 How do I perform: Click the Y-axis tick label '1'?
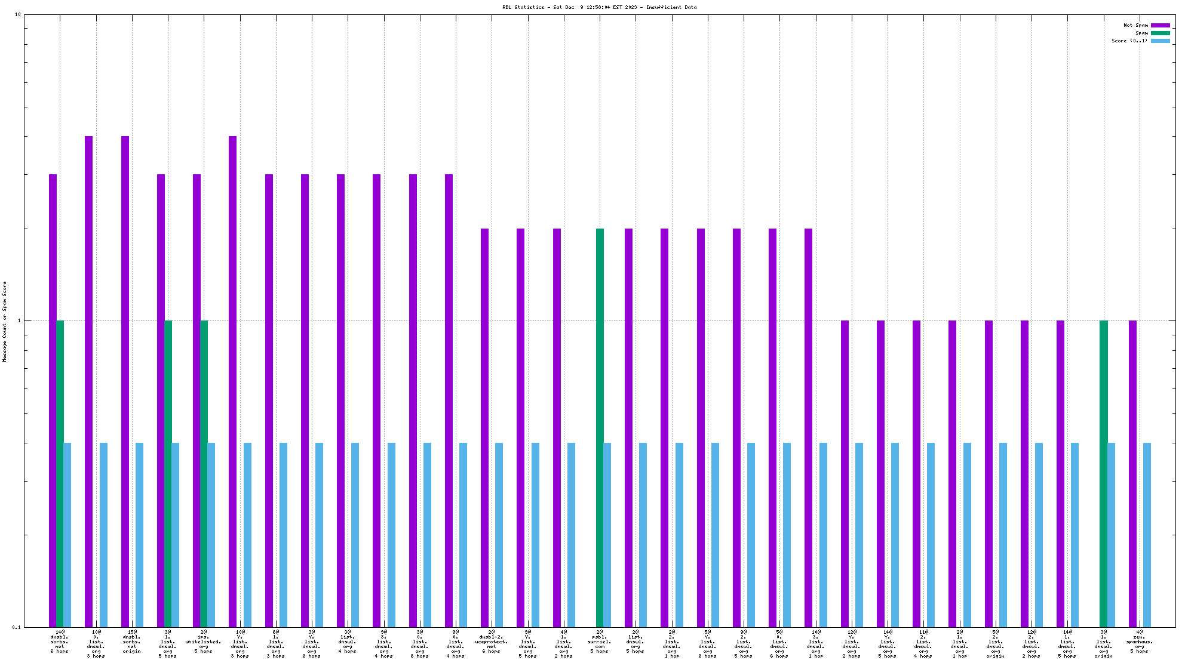[x=19, y=321]
